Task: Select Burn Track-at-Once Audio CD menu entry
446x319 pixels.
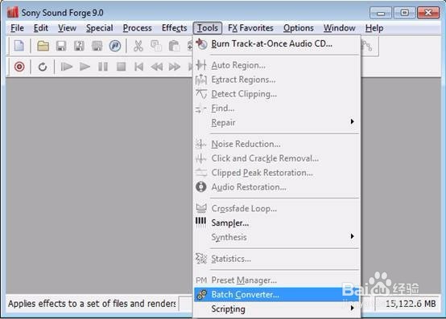Action: (x=277, y=43)
